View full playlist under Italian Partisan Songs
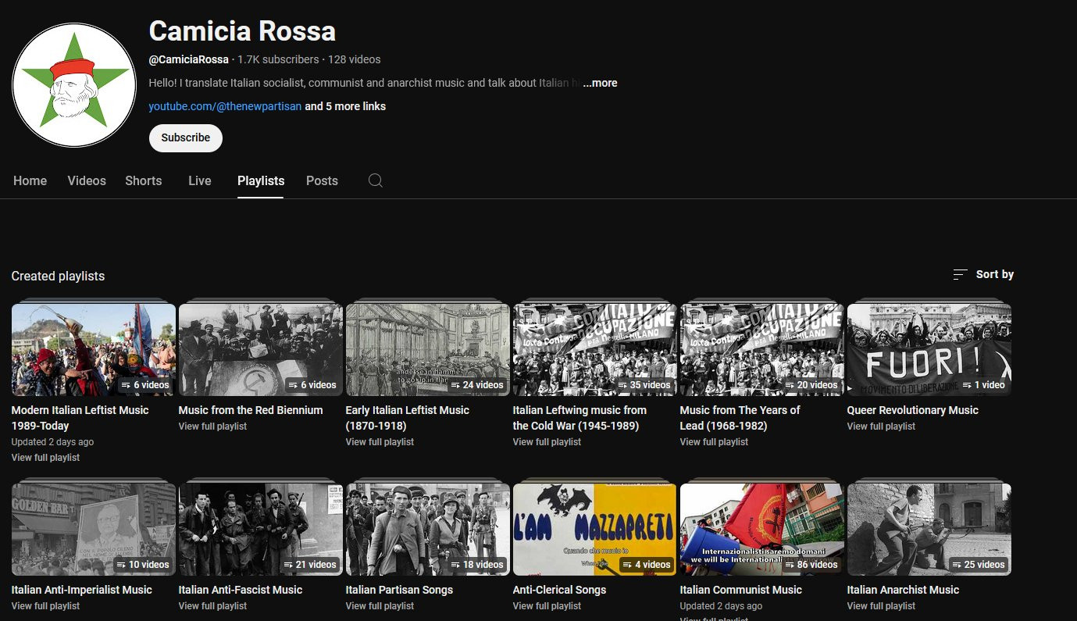Viewport: 1077px width, 621px height. pos(380,606)
